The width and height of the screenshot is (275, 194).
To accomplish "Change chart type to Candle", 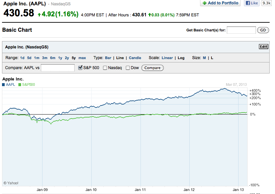I will [x=135, y=58].
